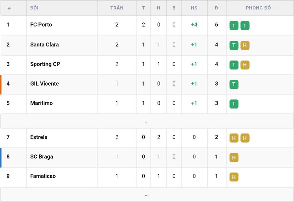Click FC Porto's first green T form badge
The height and width of the screenshot is (202, 294).
pyautogui.click(x=234, y=26)
